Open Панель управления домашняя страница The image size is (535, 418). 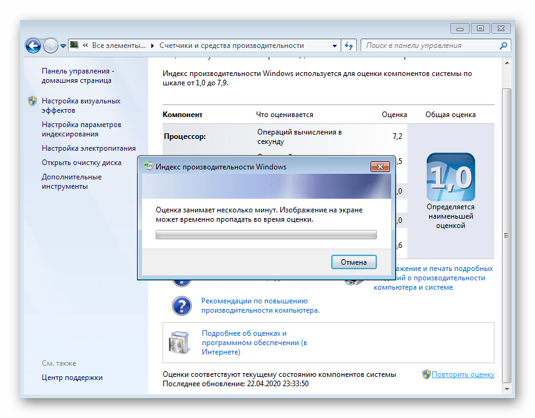pyautogui.click(x=77, y=75)
